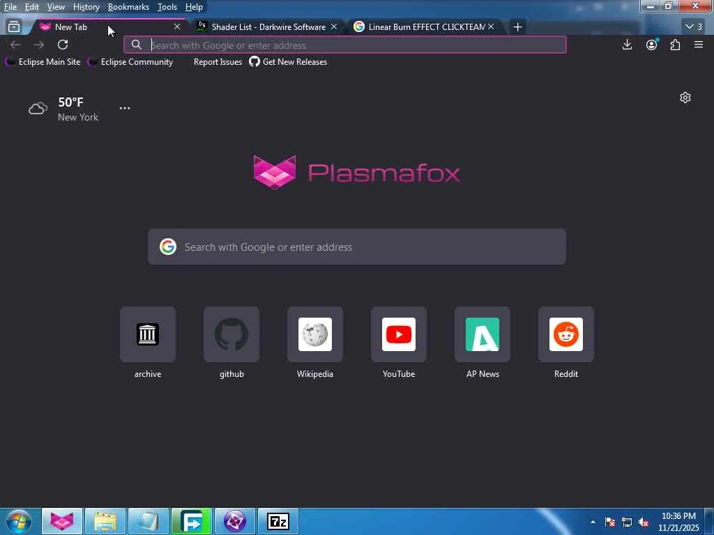
Task: Open the Extensions puzzle icon
Action: (675, 45)
